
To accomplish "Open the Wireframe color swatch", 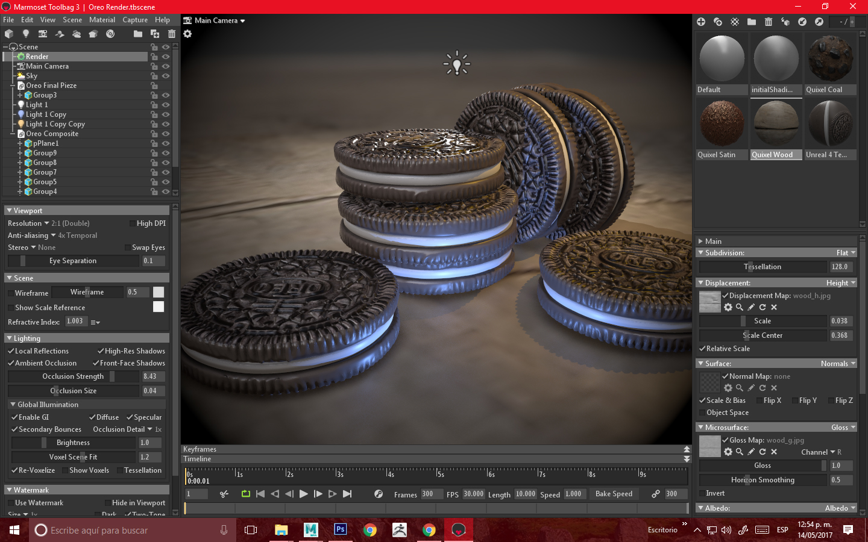I will [x=159, y=292].
